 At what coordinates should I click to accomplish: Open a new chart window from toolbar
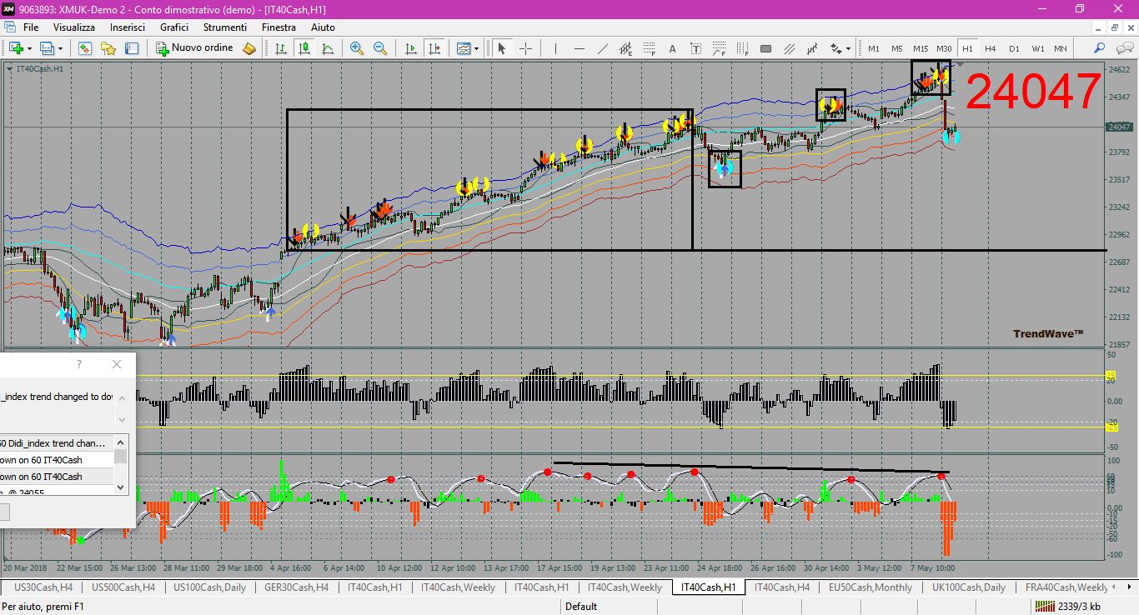16,48
